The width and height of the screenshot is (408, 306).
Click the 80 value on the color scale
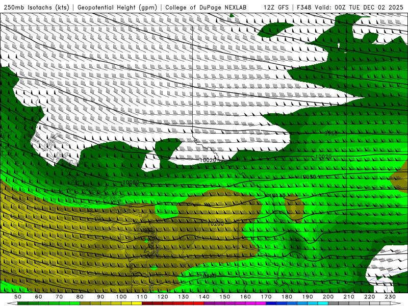(x=80, y=297)
